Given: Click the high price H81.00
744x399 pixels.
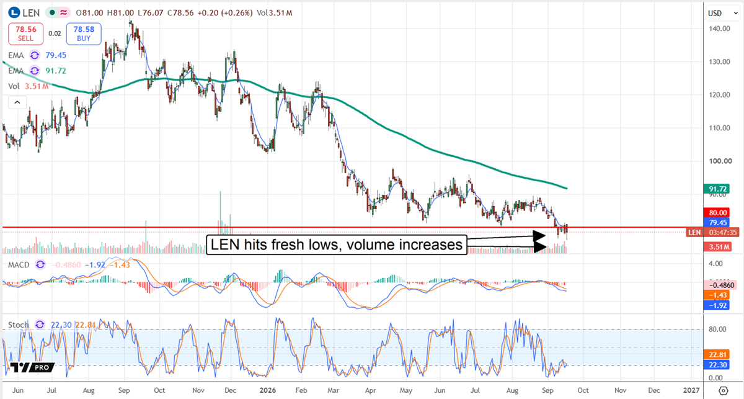Looking at the screenshot, I should pos(119,12).
